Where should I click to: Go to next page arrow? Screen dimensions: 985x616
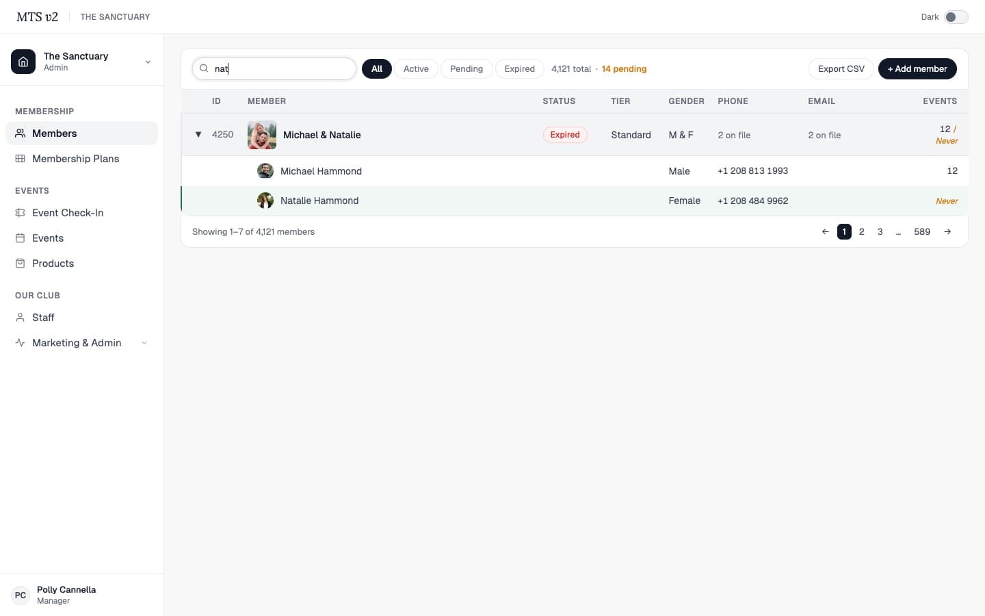pos(947,232)
